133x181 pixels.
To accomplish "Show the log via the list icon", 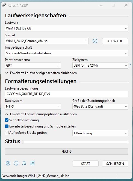I will tap(32, 163).
